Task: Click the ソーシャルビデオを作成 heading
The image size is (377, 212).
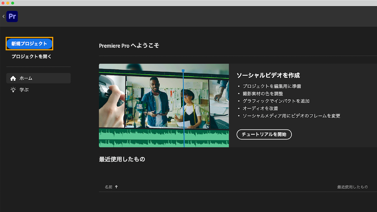Action: 268,75
